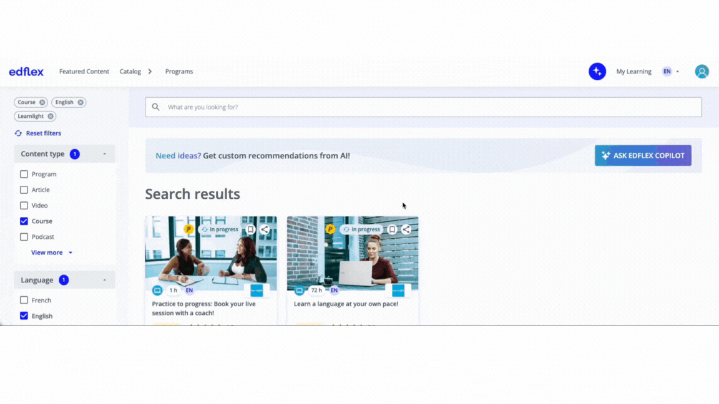719x404 pixels.
Task: Check the Article content type
Action: tap(24, 190)
